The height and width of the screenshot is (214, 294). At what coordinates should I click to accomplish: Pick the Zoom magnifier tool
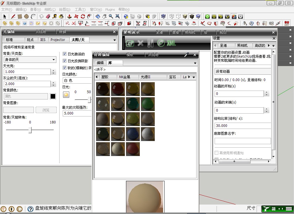111,16
